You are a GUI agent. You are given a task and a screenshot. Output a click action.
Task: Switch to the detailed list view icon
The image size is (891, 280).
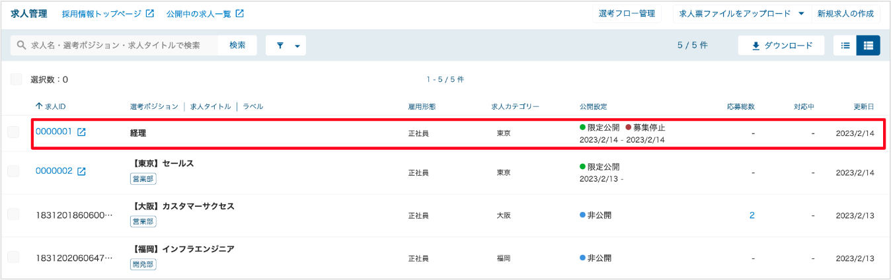pyautogui.click(x=869, y=46)
